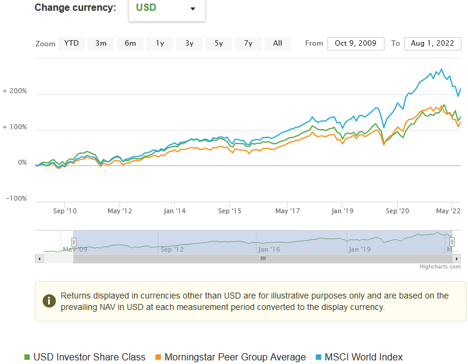Click the navigator left handle
Viewport: 468px width, 364px height.
[74, 242]
